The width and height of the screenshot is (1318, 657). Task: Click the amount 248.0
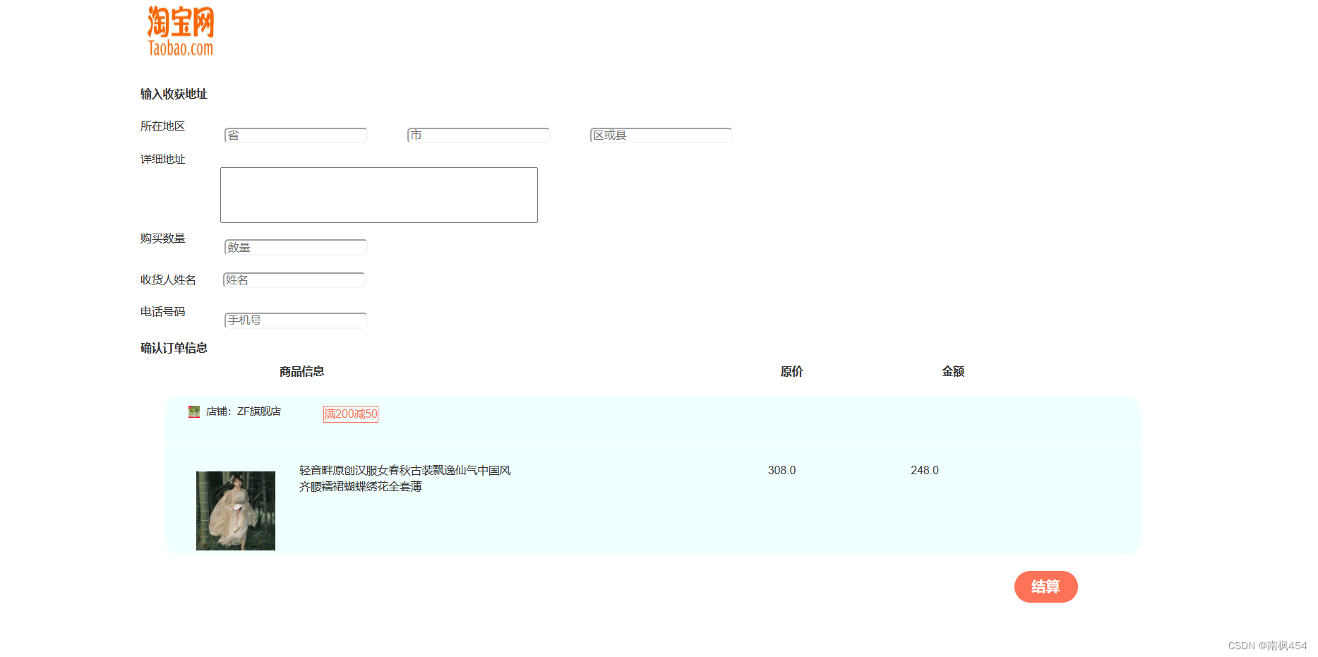pos(925,470)
